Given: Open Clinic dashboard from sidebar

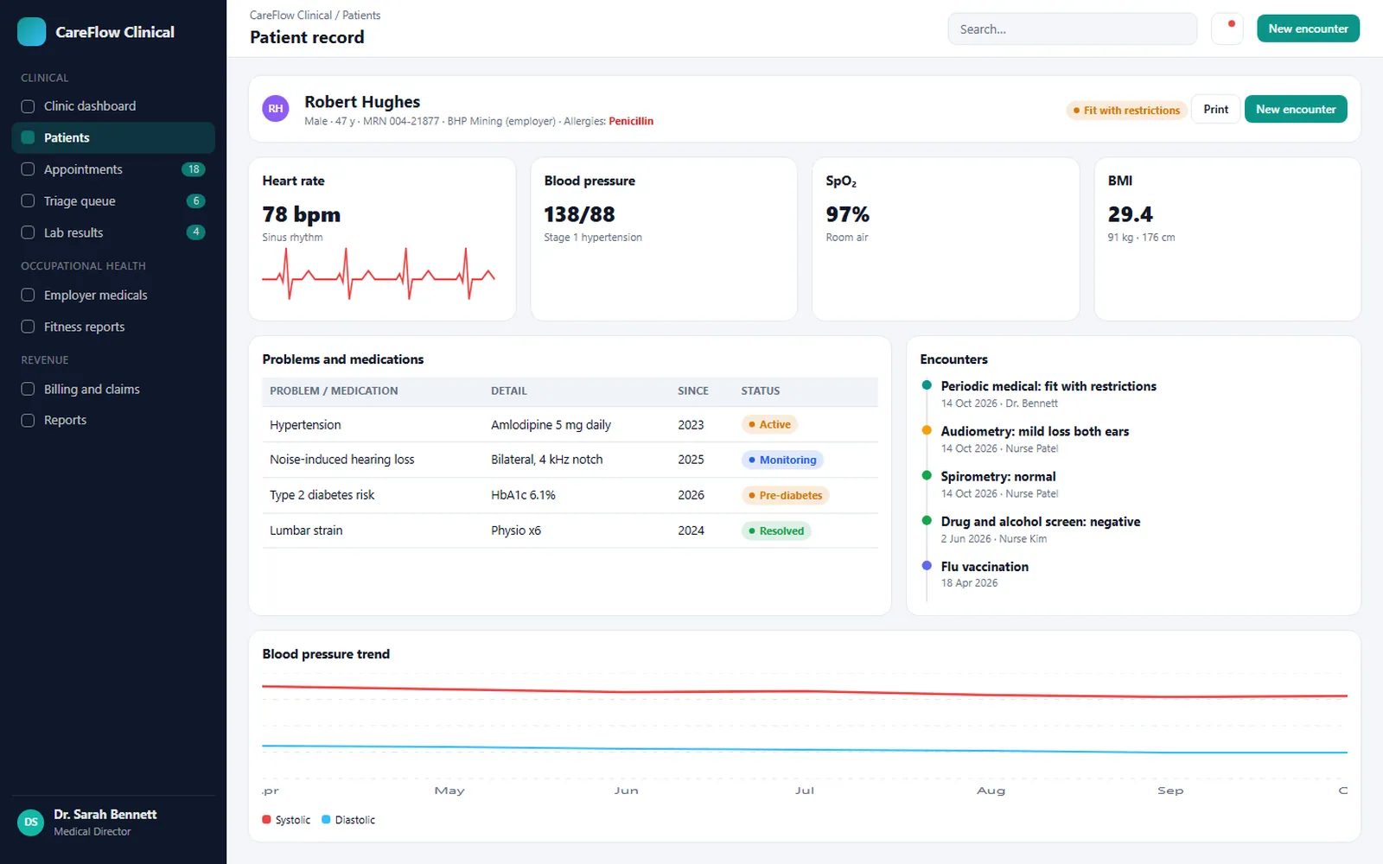Looking at the screenshot, I should [x=113, y=106].
